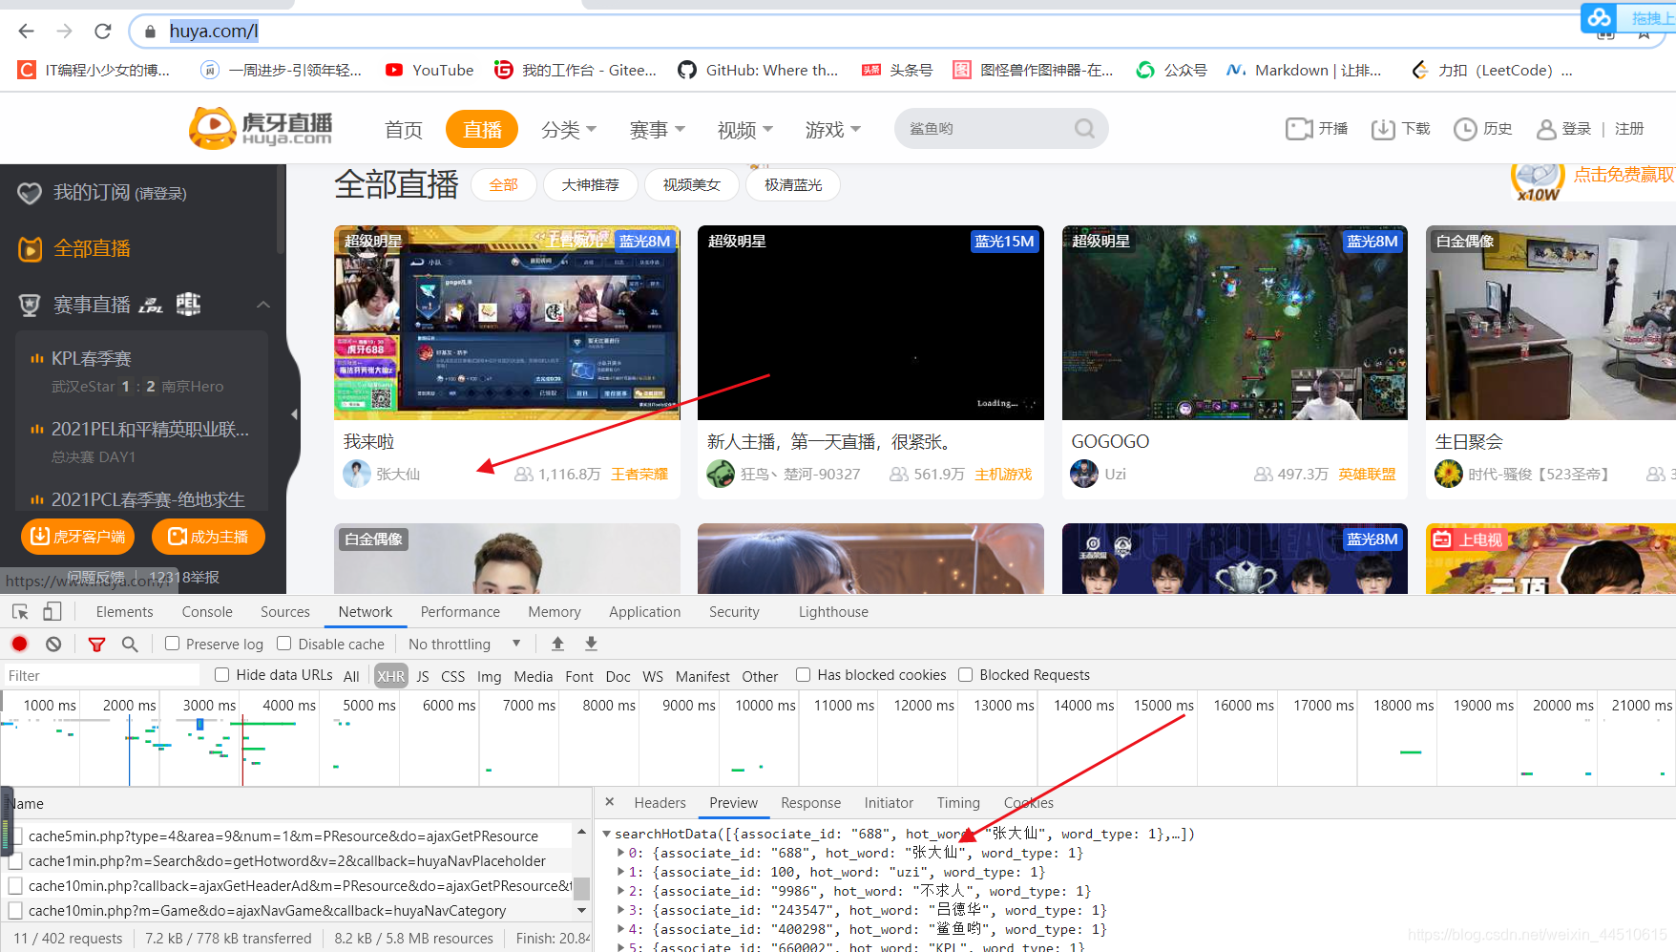This screenshot has width=1676, height=952.
Task: Click 张大仙 streamer avatar
Action: coord(357,474)
